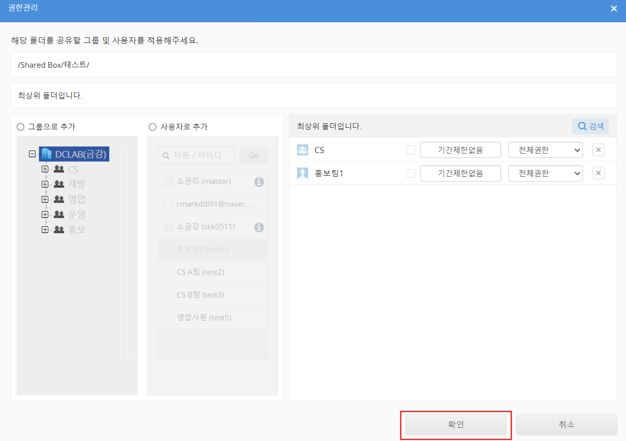
Task: Expand the 개발 group tree node
Action: [45, 184]
